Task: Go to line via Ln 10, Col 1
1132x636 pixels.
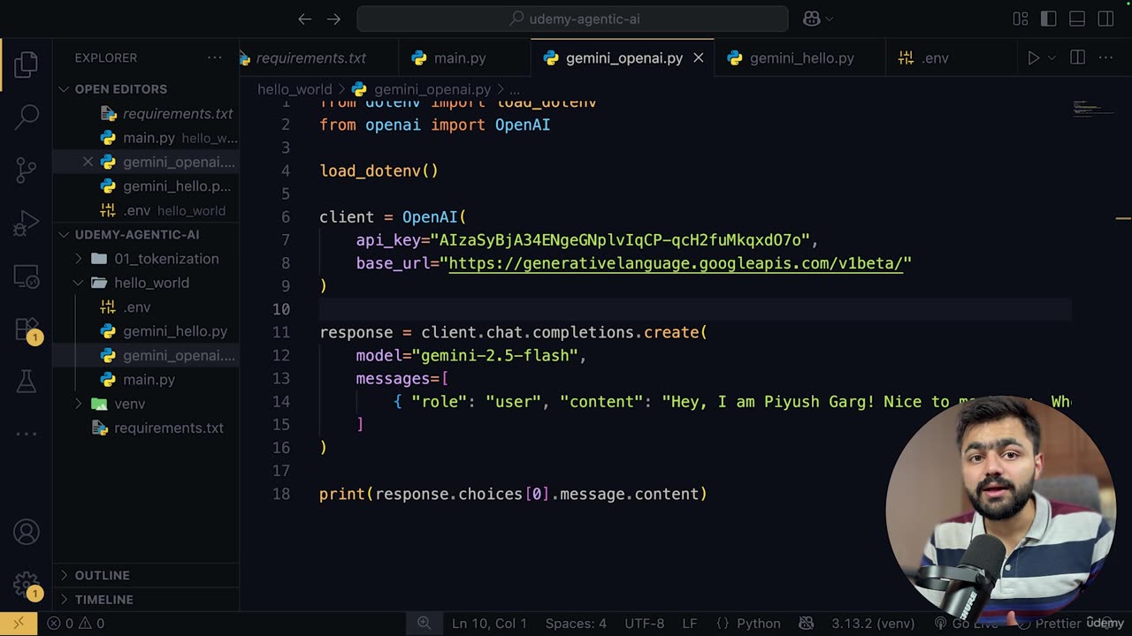Action: (x=489, y=624)
